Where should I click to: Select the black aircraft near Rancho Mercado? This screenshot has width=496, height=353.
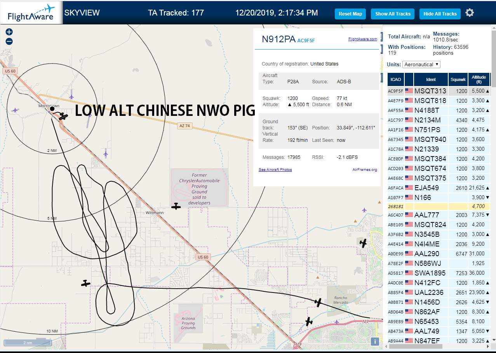coord(318,302)
